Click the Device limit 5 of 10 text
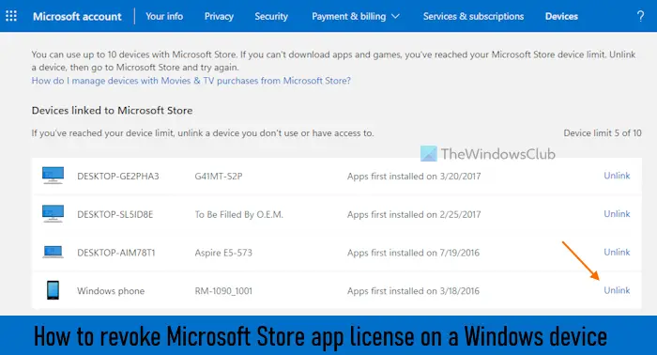The width and height of the screenshot is (657, 355). (x=603, y=132)
